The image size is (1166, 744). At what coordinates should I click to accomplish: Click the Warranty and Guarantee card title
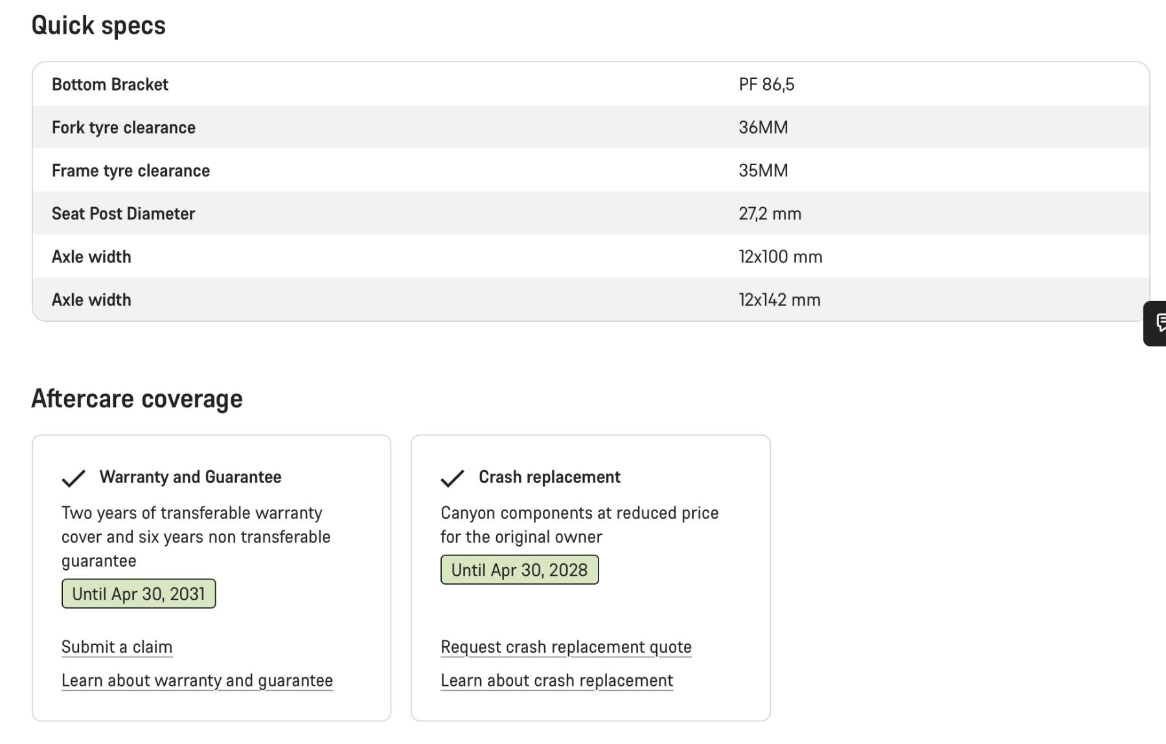tap(190, 477)
